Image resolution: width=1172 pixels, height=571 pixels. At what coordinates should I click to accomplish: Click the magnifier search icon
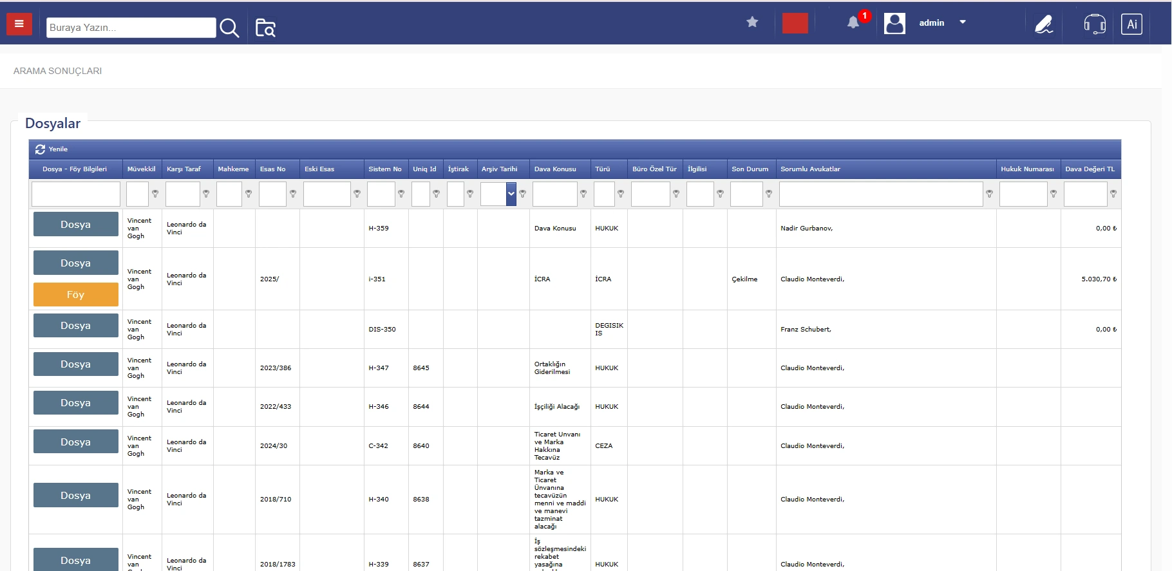(x=229, y=28)
